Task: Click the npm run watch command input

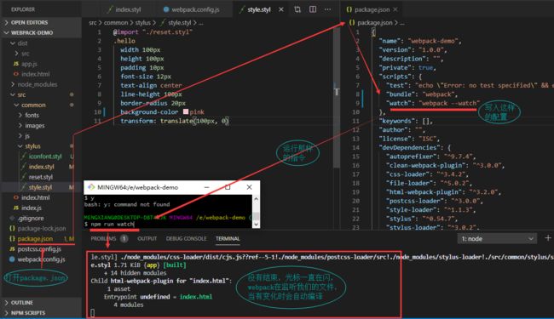Action: click(113, 224)
